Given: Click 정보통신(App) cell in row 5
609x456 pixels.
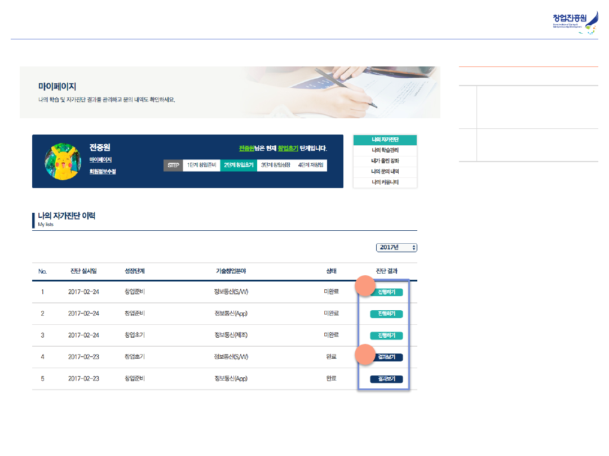Looking at the screenshot, I should coord(231,378).
